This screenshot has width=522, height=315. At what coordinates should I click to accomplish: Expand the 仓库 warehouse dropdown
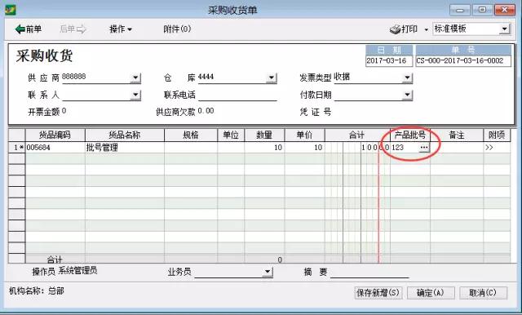272,78
